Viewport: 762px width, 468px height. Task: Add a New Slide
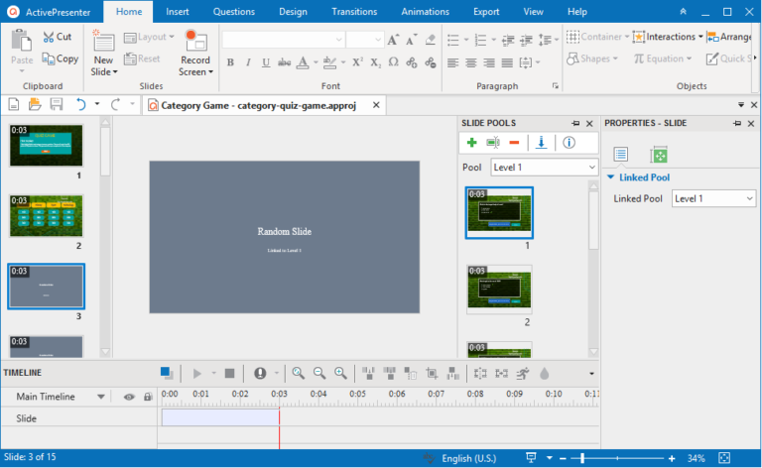pos(103,54)
